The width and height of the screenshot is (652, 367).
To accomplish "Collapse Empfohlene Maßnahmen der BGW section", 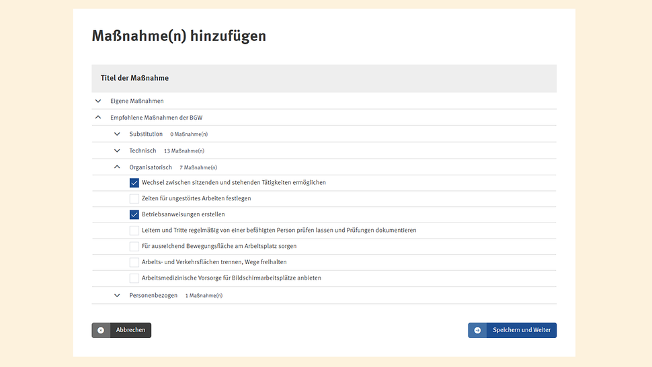I will 98,118.
